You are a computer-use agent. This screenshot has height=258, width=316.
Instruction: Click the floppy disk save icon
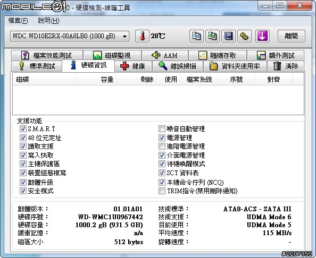point(228,36)
